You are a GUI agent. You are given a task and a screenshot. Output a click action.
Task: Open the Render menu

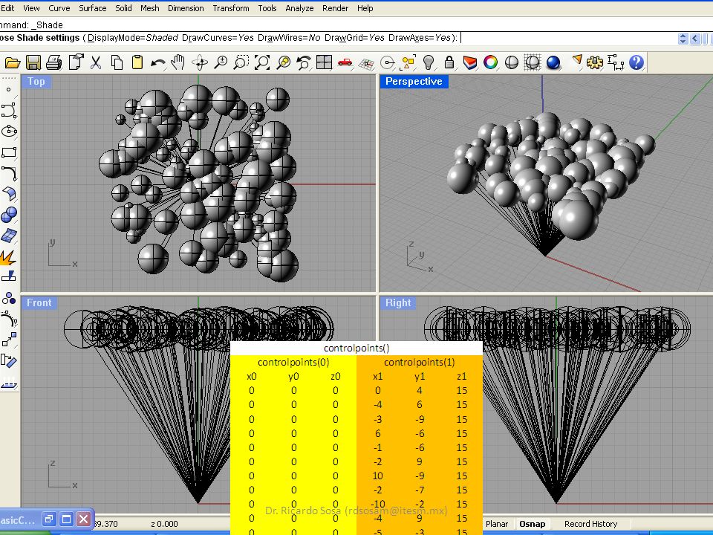pyautogui.click(x=335, y=8)
